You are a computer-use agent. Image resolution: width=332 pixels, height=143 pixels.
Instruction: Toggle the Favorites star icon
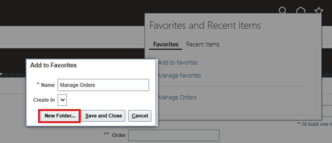319,10
